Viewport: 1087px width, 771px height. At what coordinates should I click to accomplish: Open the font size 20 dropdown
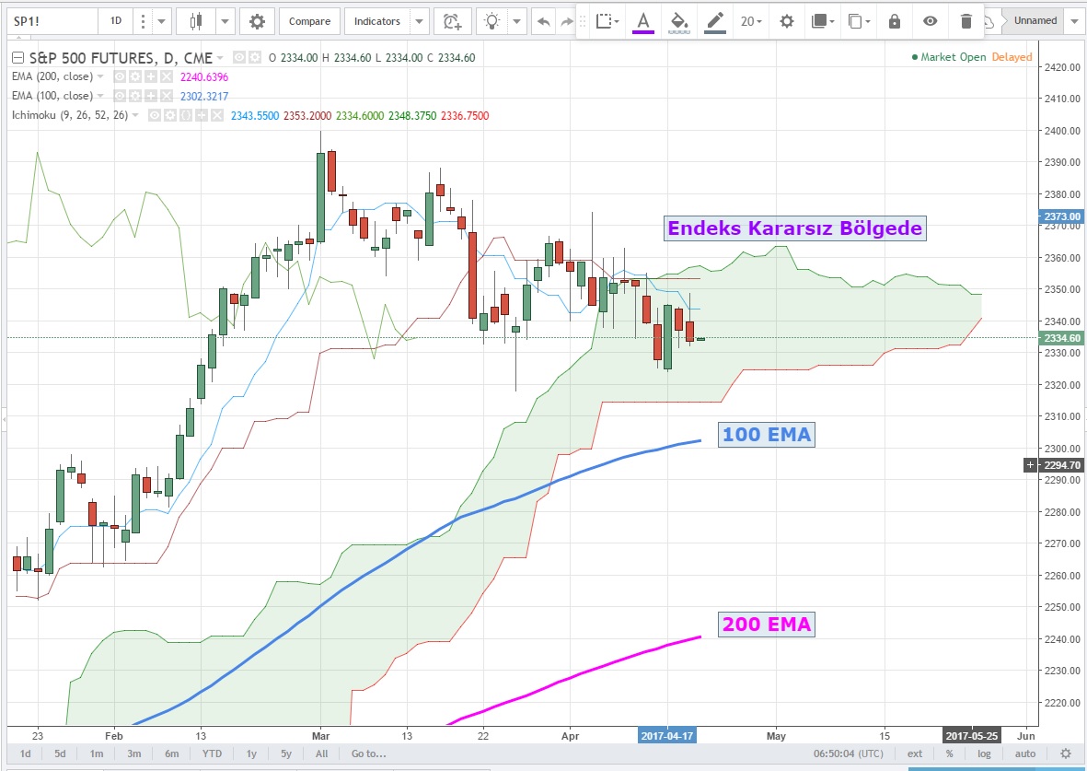(x=751, y=21)
